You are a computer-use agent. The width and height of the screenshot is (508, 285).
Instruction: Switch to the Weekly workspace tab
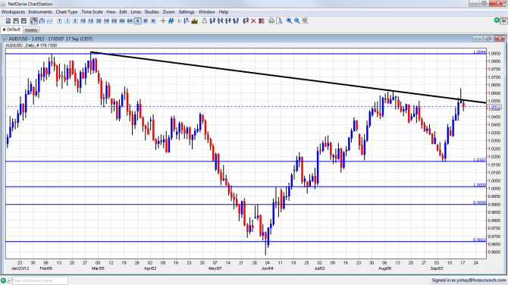31,30
